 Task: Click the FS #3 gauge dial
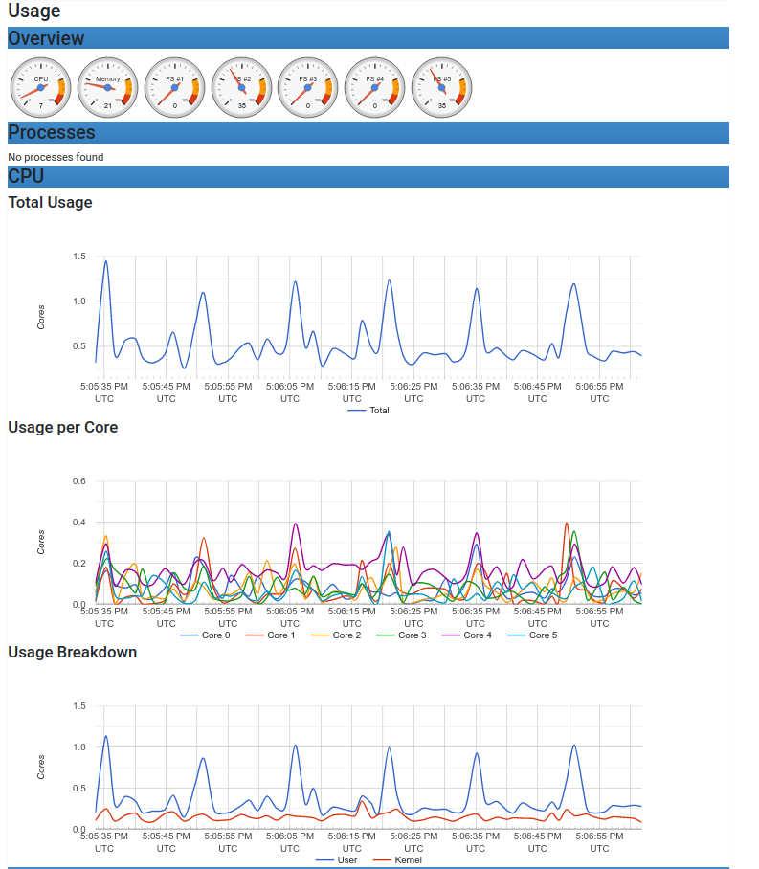pos(308,87)
